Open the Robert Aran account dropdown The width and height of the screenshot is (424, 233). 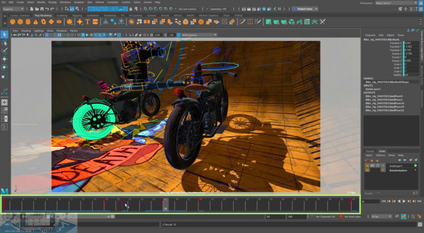[305, 9]
